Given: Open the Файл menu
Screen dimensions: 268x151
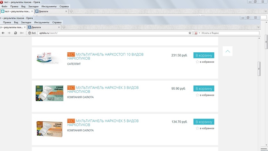Looking at the screenshot, I should pyautogui.click(x=4, y=7).
